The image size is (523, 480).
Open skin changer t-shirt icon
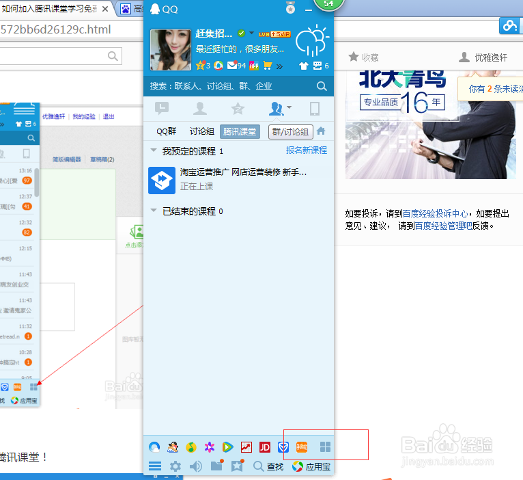pyautogui.click(x=304, y=66)
